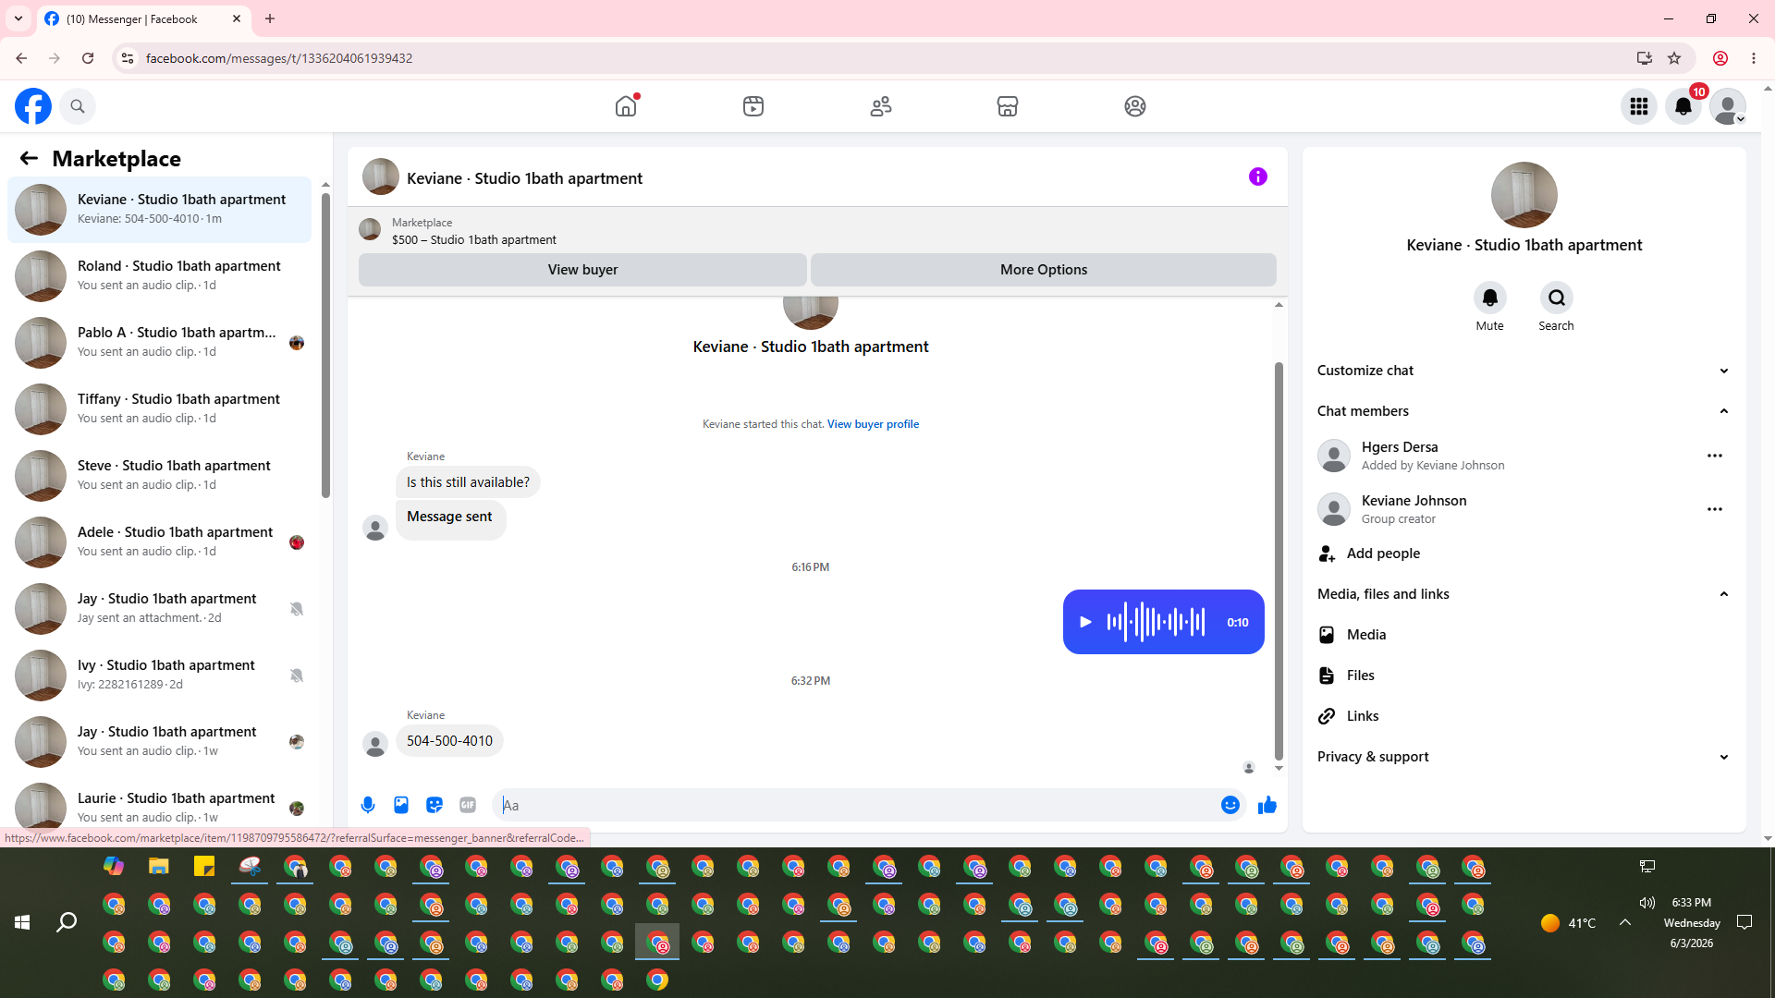Image resolution: width=1775 pixels, height=998 pixels.
Task: Open Ivy Studio 1bath apartment chat
Action: pos(160,675)
